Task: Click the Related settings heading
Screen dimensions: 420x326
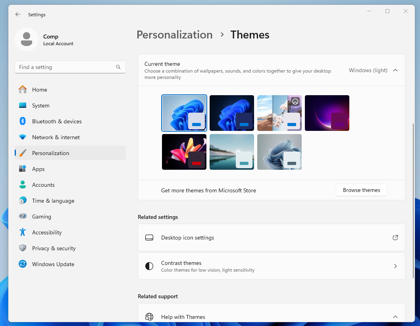Action: tap(158, 217)
